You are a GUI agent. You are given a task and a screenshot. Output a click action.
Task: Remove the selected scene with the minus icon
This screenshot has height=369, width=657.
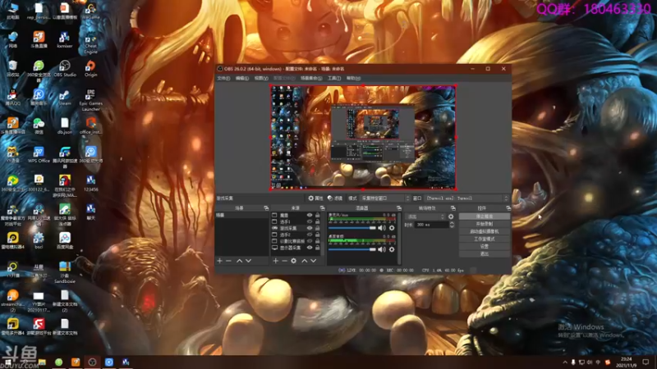[x=228, y=261]
